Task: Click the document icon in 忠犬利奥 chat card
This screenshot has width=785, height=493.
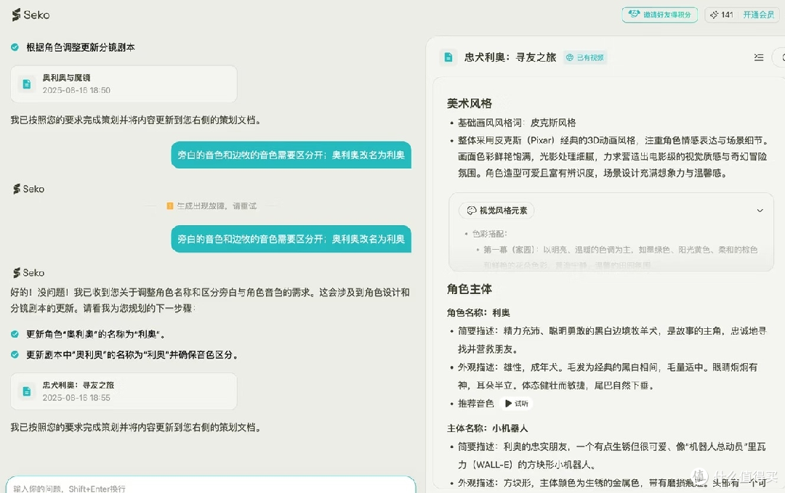Action: [27, 391]
